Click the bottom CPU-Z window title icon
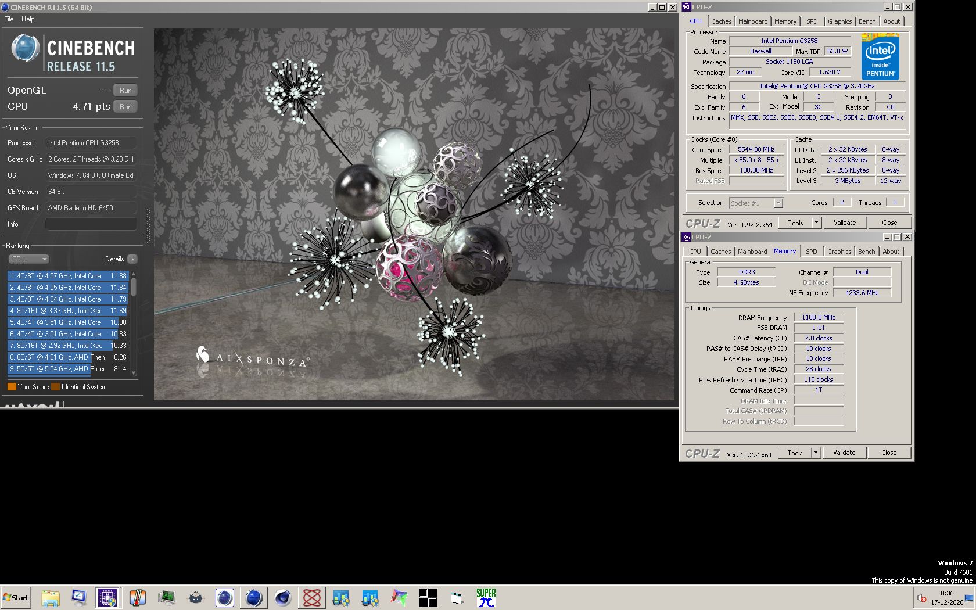Screen dimensions: 976x610 click(x=686, y=237)
